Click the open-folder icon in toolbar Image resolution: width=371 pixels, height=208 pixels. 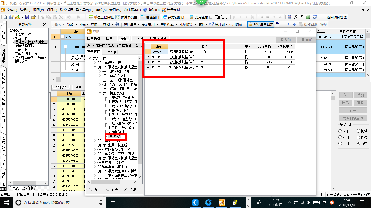[x=17, y=17]
